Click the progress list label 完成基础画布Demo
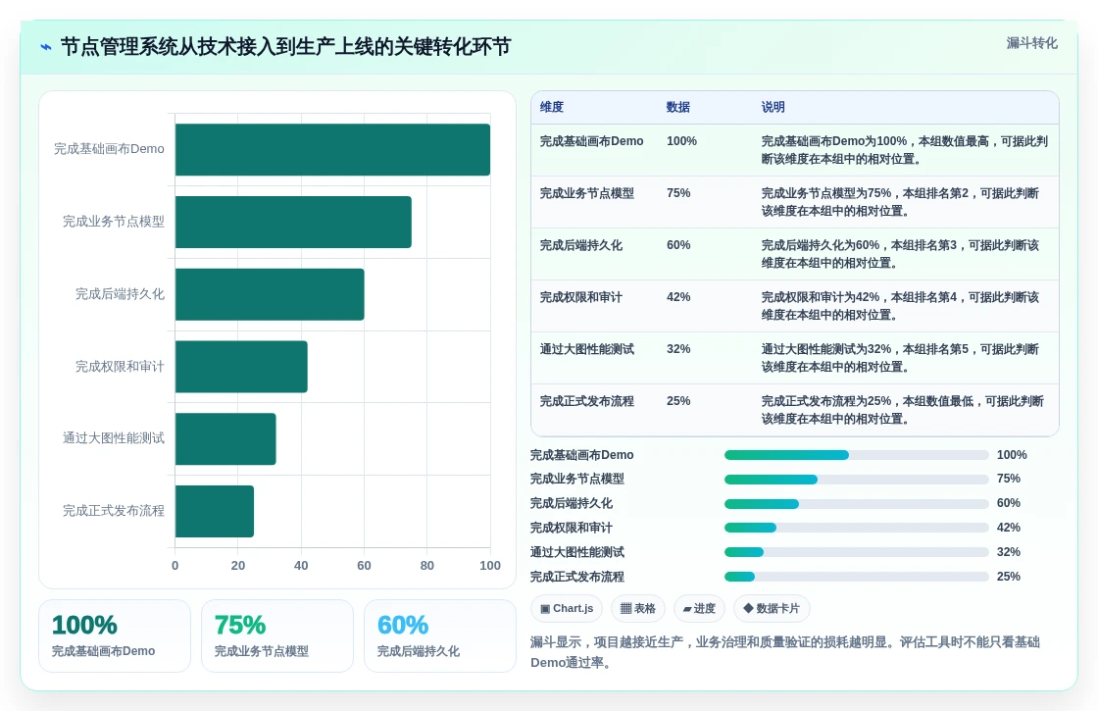This screenshot has height=711, width=1098. [x=582, y=455]
